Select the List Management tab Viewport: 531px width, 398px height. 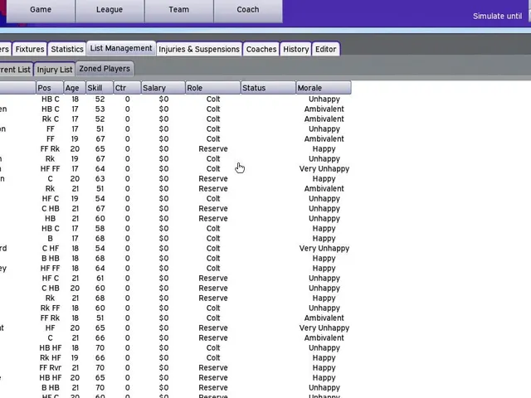click(121, 48)
